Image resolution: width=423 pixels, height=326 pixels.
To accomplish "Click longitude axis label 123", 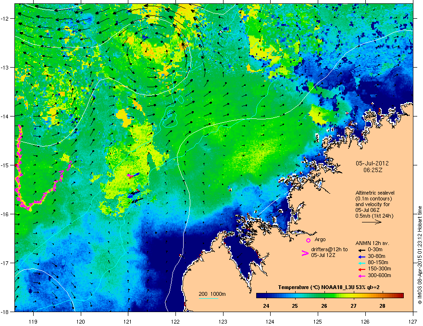I will point(223,321).
